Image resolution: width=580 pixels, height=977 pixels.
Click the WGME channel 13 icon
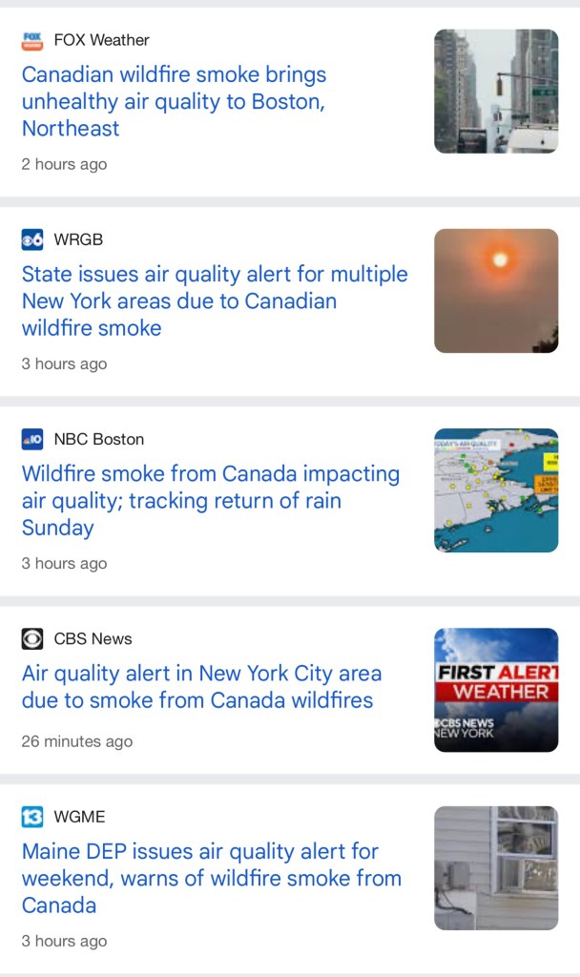coord(32,817)
